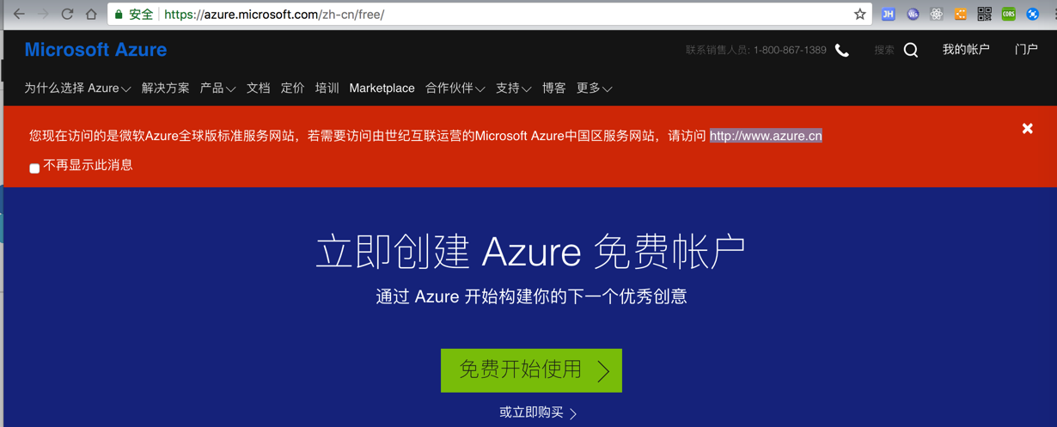Reload the page with the refresh icon

pos(67,15)
